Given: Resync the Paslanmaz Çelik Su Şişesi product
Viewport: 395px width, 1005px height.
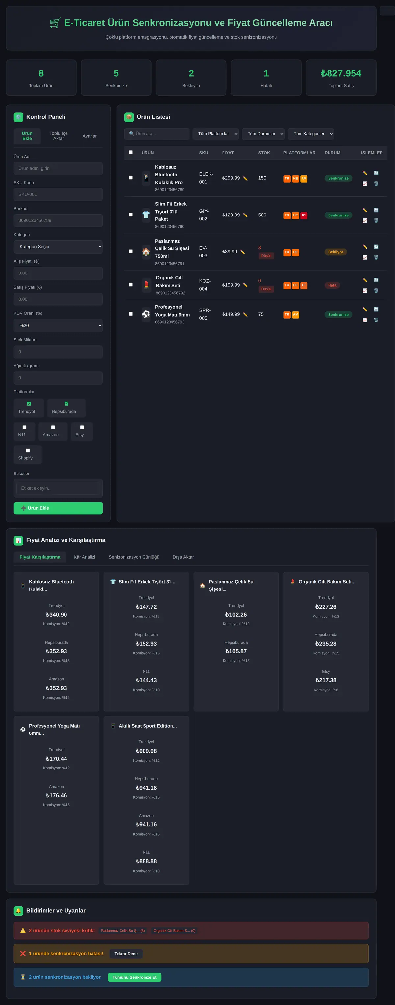Looking at the screenshot, I should (376, 247).
